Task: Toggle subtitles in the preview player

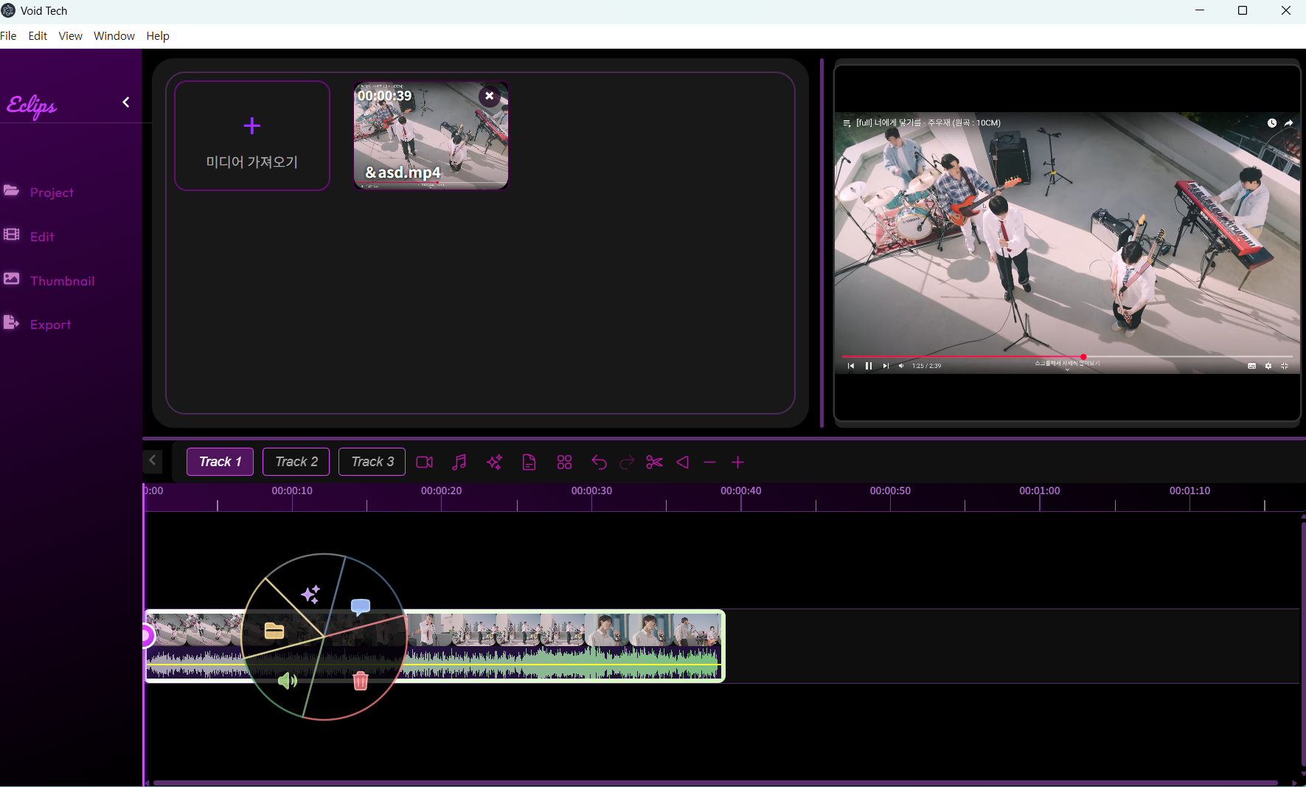Action: click(1251, 366)
